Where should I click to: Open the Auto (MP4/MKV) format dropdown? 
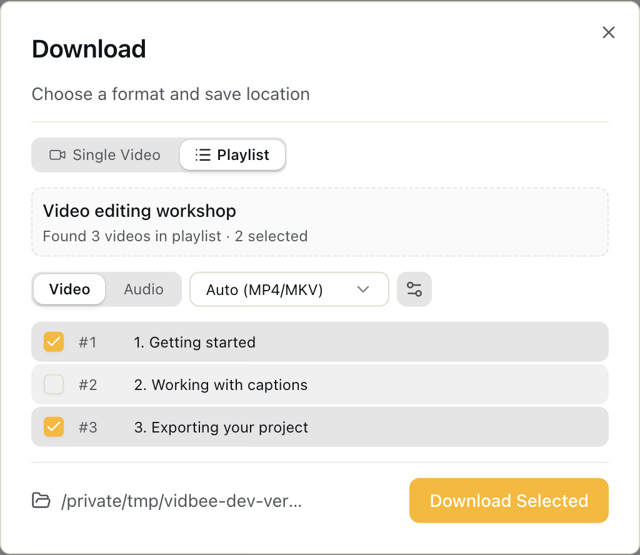289,289
